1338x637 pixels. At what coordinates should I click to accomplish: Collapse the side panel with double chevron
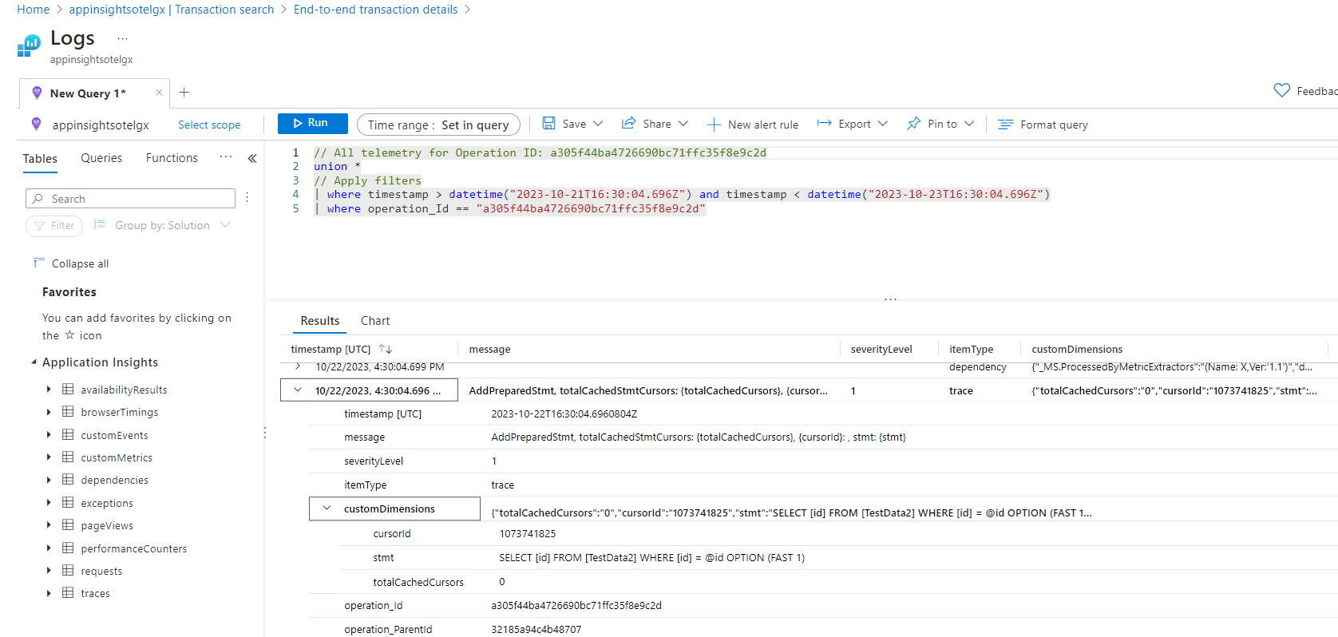click(252, 158)
